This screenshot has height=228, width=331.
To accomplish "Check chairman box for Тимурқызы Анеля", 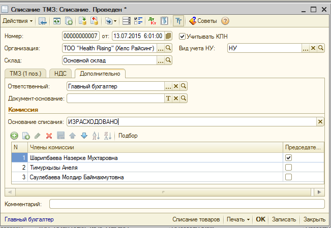I will [x=288, y=167].
